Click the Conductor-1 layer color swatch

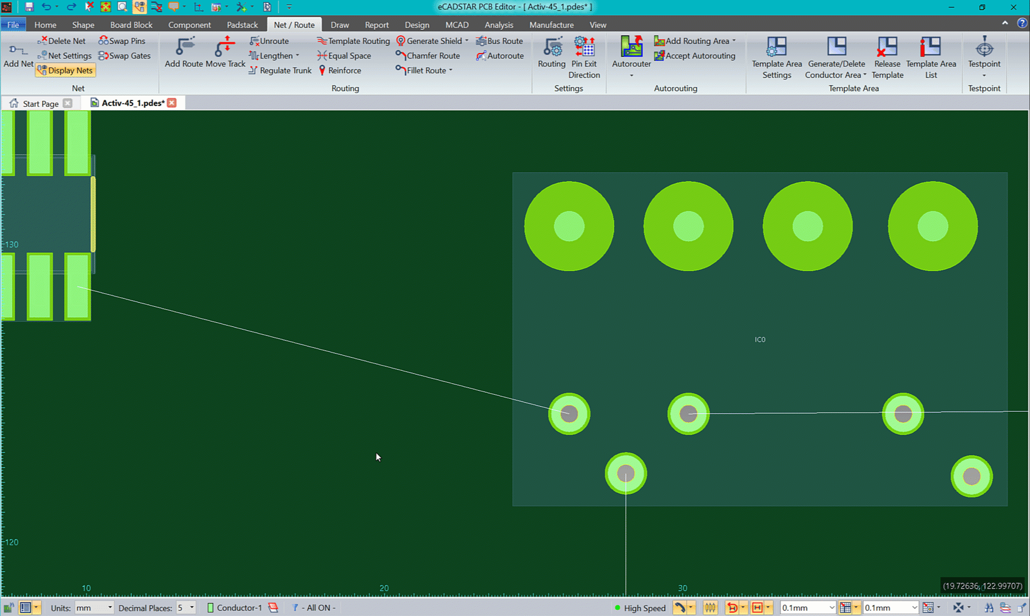coord(210,608)
